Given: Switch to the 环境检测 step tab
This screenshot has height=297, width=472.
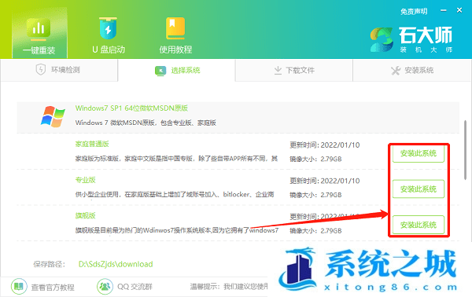Looking at the screenshot, I should (59, 70).
